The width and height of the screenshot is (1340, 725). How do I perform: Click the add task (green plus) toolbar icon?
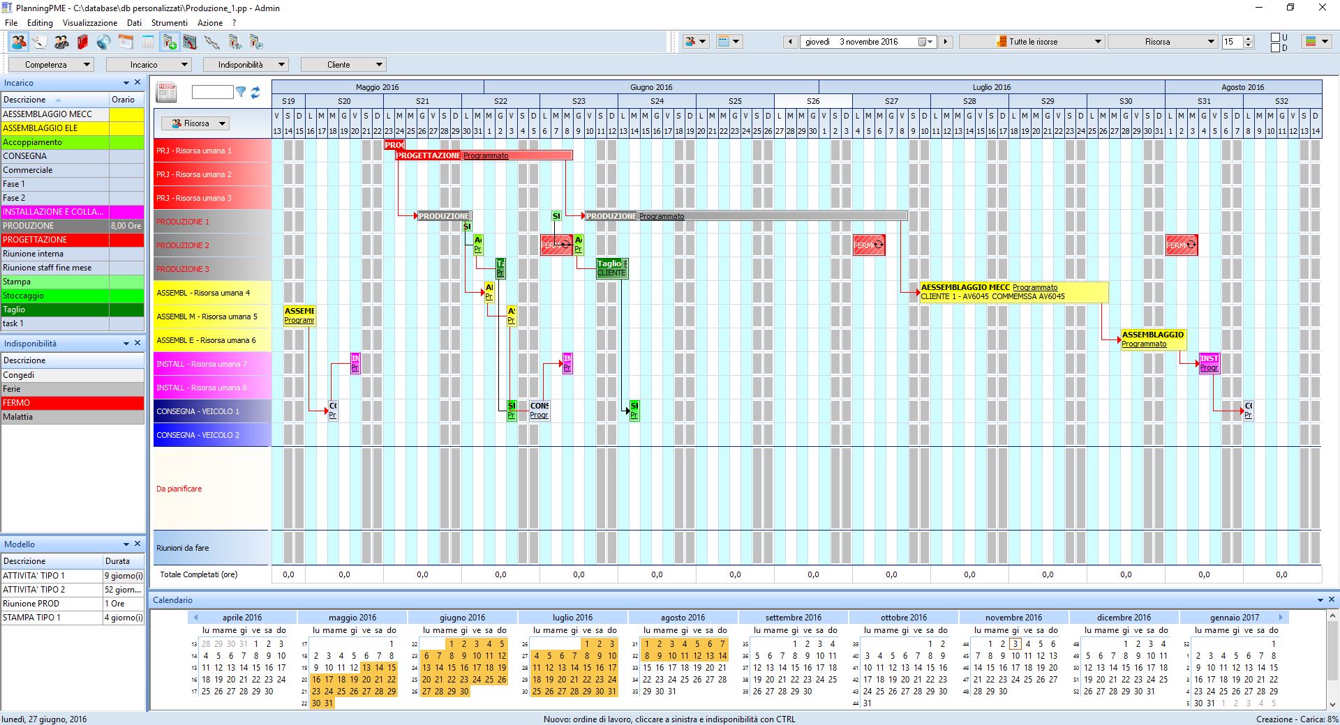[x=169, y=42]
